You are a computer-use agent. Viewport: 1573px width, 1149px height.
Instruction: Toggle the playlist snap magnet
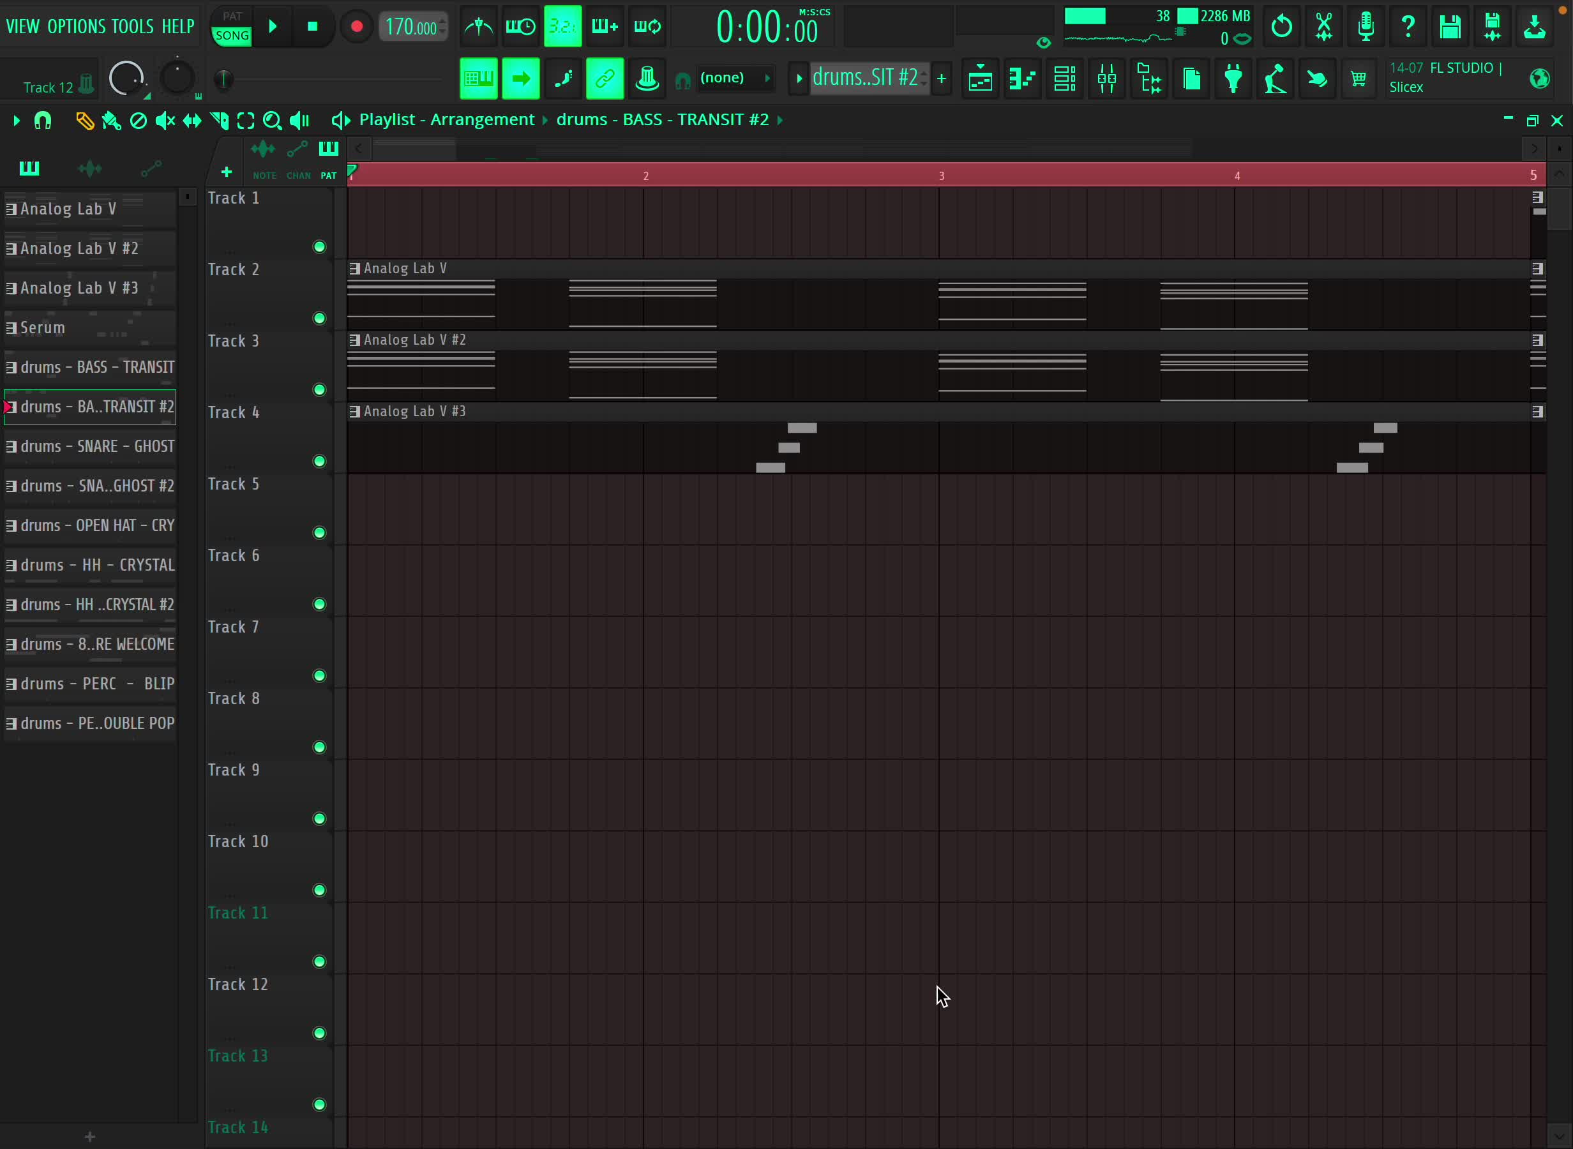coord(43,121)
